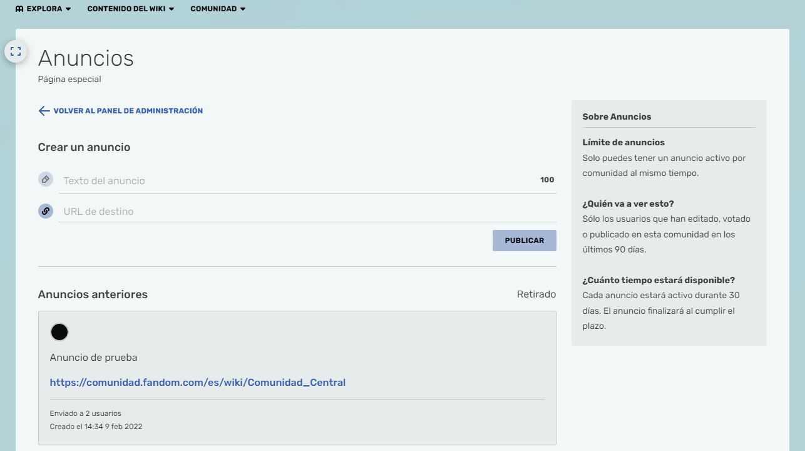The height and width of the screenshot is (451, 805).
Task: Click ¿Cuánto tiempo estará disponible? heading
Action: pos(659,280)
